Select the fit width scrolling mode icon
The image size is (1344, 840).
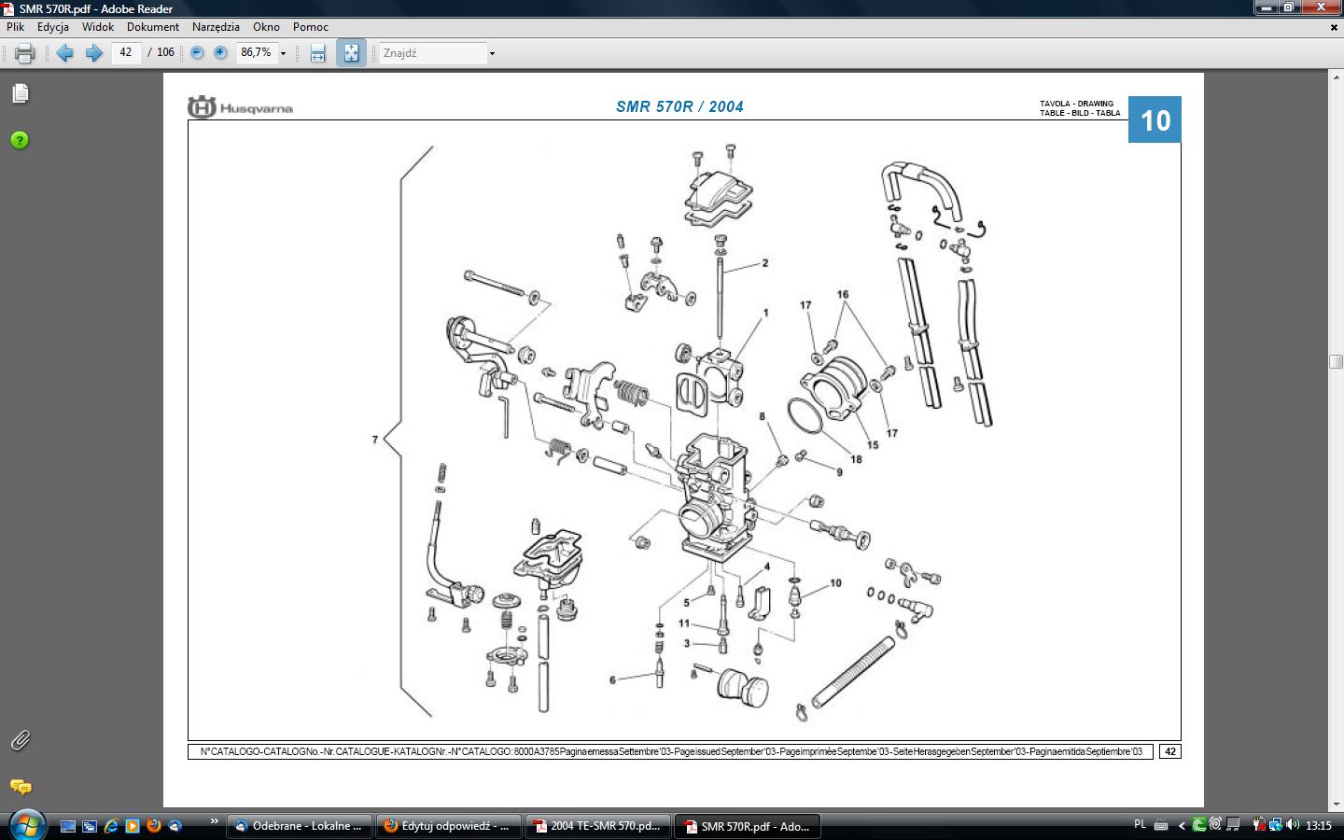(317, 53)
